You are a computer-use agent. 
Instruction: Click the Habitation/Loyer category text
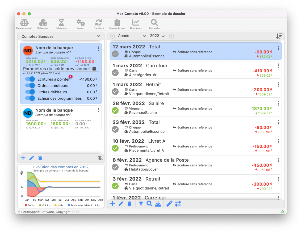(x=143, y=169)
